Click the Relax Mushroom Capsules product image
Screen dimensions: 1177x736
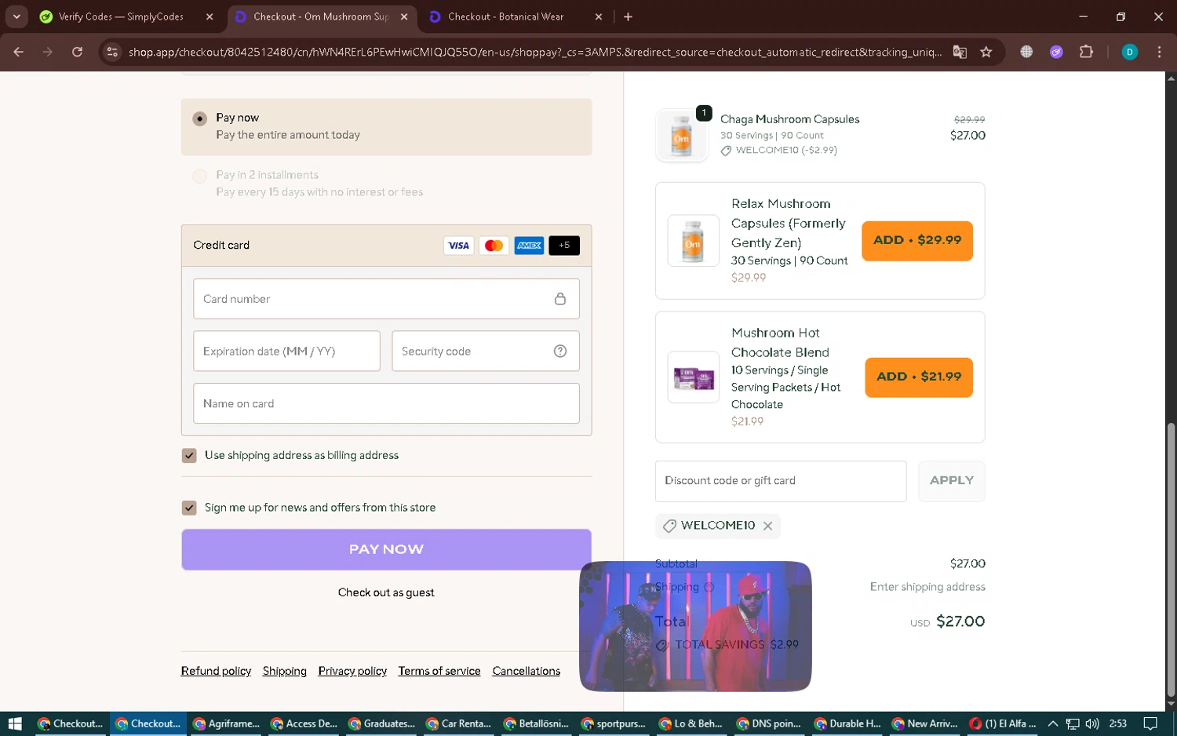693,241
